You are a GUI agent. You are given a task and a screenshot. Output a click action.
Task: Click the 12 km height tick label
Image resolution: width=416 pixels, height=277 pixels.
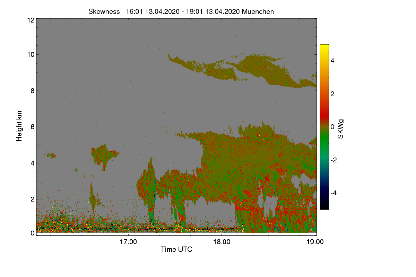31,20
